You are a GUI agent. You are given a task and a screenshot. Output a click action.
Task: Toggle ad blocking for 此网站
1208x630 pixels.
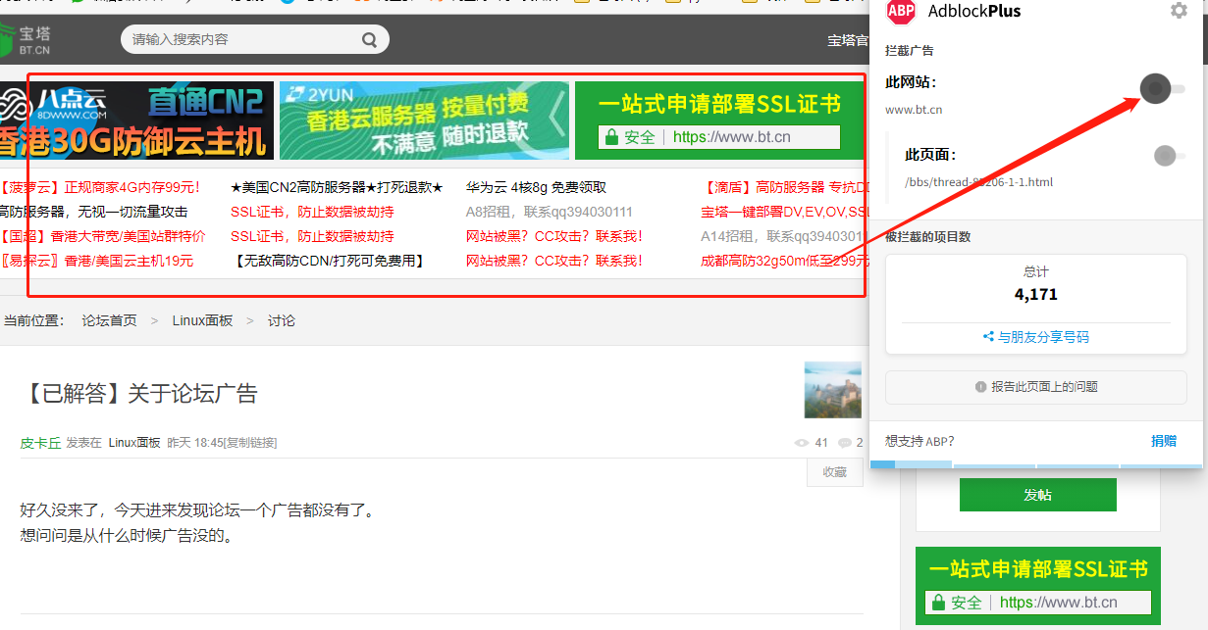tap(1163, 89)
